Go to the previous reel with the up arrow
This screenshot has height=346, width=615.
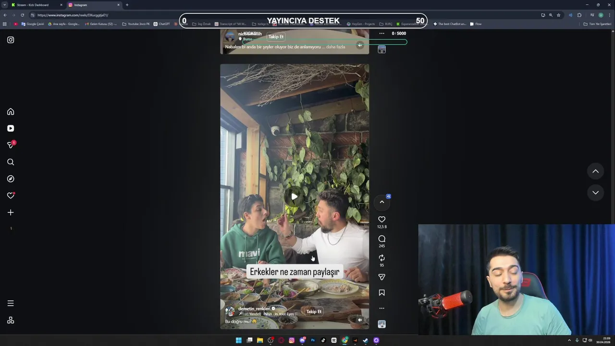[595, 171]
